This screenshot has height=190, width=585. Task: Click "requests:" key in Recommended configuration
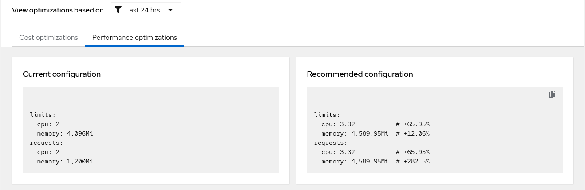click(331, 143)
